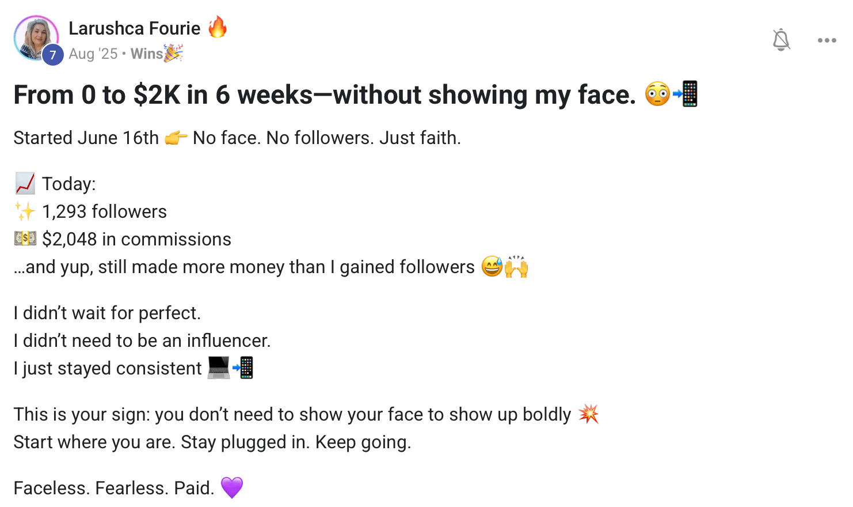The width and height of the screenshot is (853, 507).
Task: Click the level 7 badge on avatar
Action: pyautogui.click(x=53, y=55)
